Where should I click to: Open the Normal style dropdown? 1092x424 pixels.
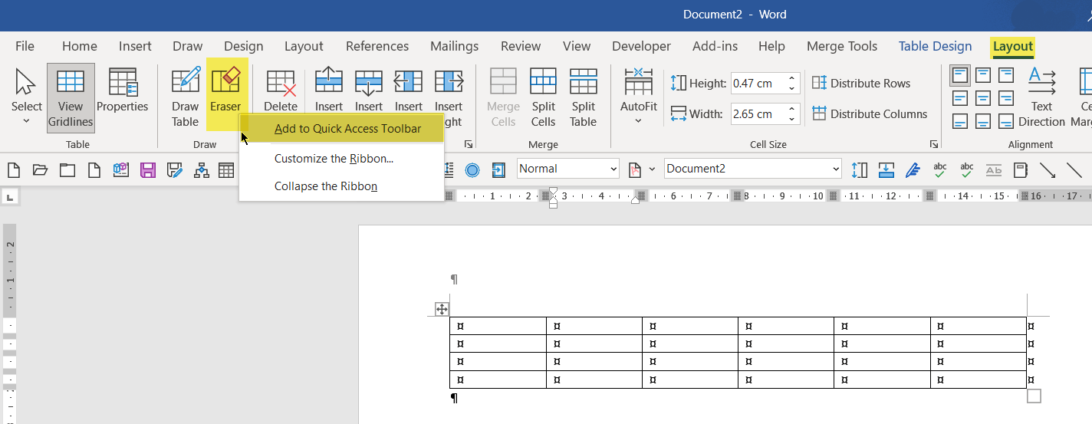coord(613,169)
